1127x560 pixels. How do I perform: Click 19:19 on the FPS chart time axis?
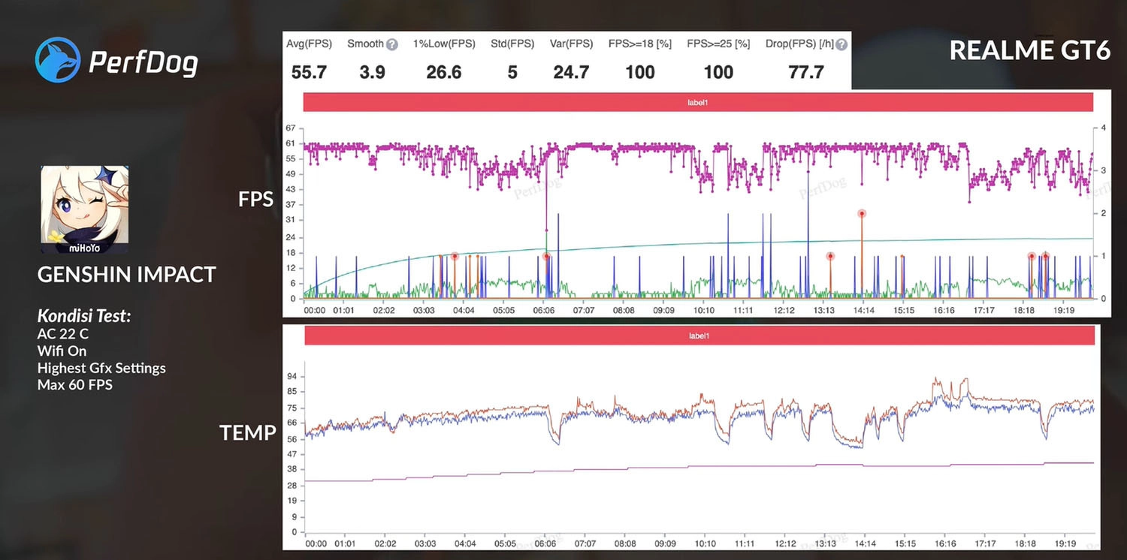point(1064,310)
